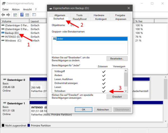Click the disk icon beside Datenträger 0
The width and height of the screenshot is (168, 133).
coord(4,79)
